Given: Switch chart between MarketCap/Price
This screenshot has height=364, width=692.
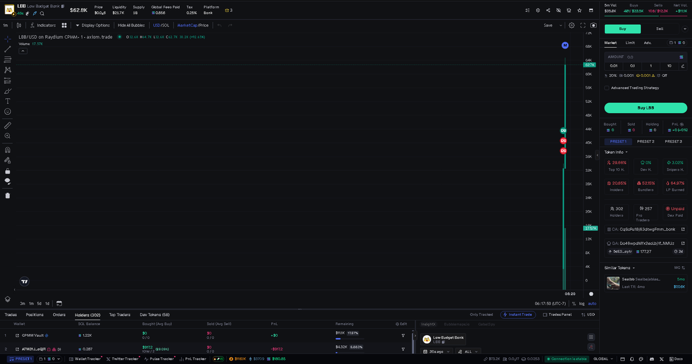Looking at the screenshot, I should [x=193, y=25].
